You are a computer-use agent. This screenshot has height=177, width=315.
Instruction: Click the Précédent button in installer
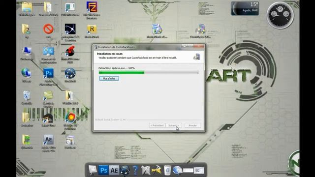tap(157, 125)
